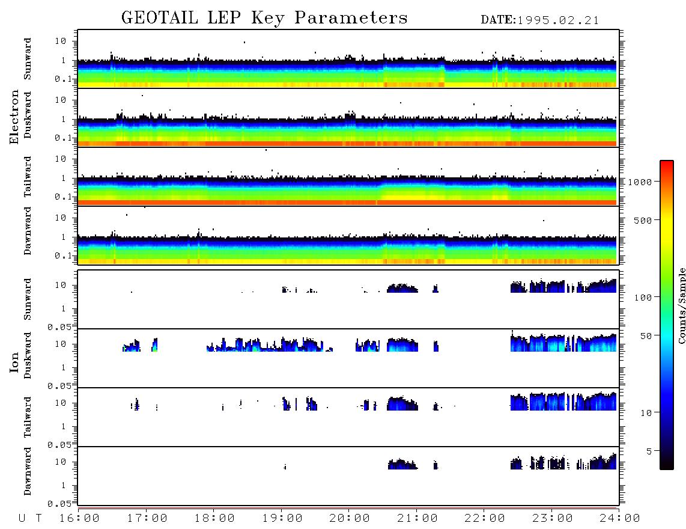Click the Electron Sunward spectrogram panel
Screen dimensions: 686x529
(x=348, y=59)
